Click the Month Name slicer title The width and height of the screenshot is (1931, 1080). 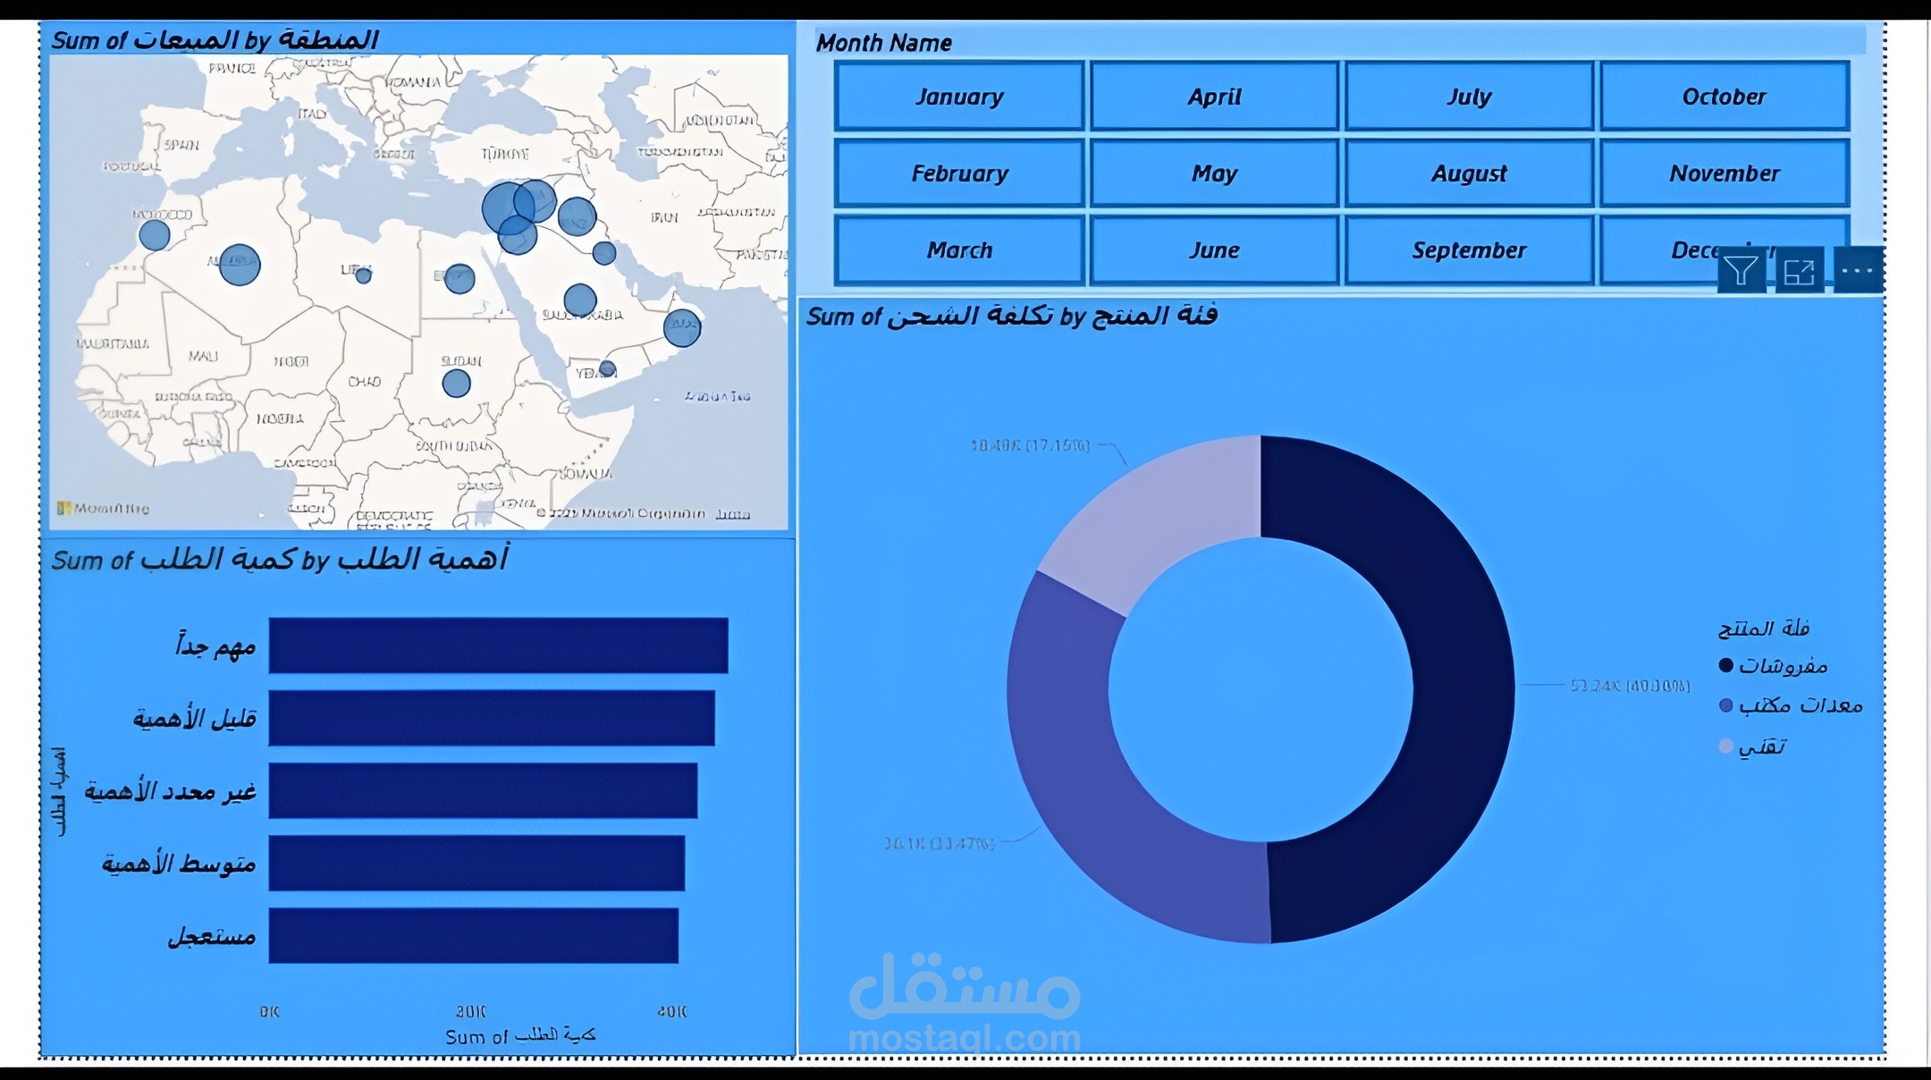click(x=883, y=43)
